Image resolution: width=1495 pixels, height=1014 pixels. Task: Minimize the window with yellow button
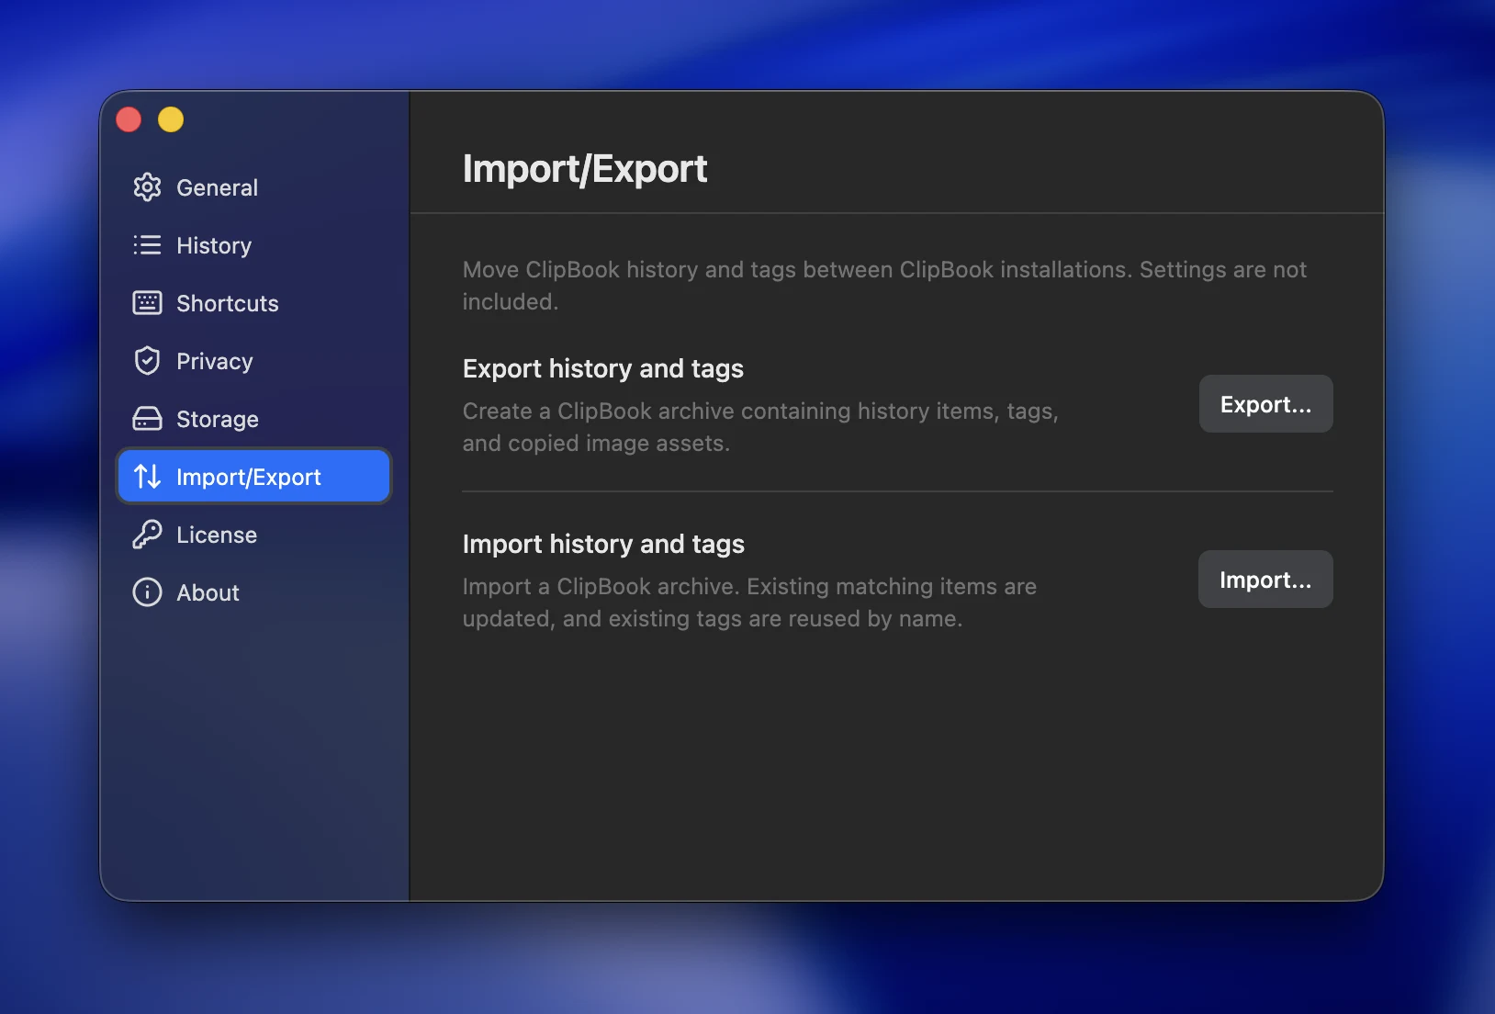pos(171,119)
